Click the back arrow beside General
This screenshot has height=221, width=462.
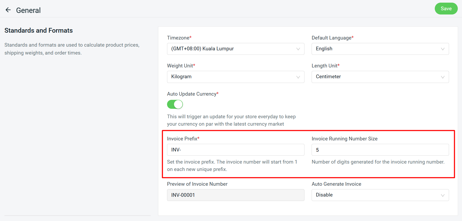click(x=8, y=9)
